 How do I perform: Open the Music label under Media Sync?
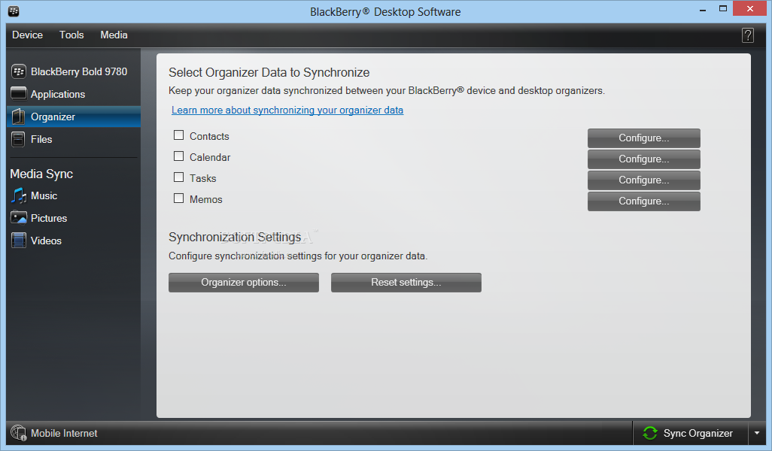click(44, 195)
